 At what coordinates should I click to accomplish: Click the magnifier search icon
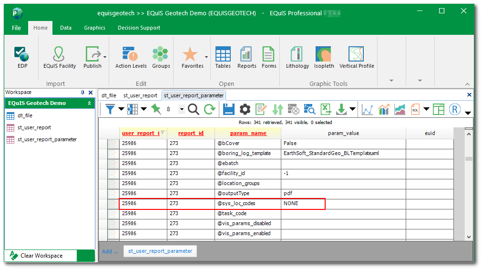pyautogui.click(x=194, y=109)
